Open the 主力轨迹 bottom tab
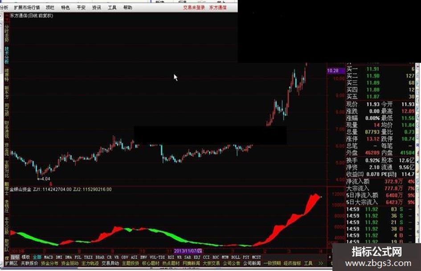The height and width of the screenshot is (271, 421). (x=90, y=263)
